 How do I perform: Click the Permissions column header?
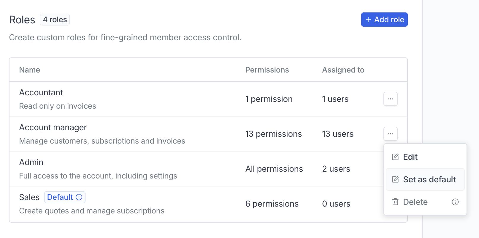(x=267, y=70)
